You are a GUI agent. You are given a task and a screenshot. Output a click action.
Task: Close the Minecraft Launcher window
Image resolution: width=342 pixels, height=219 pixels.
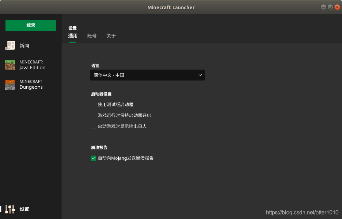click(337, 7)
